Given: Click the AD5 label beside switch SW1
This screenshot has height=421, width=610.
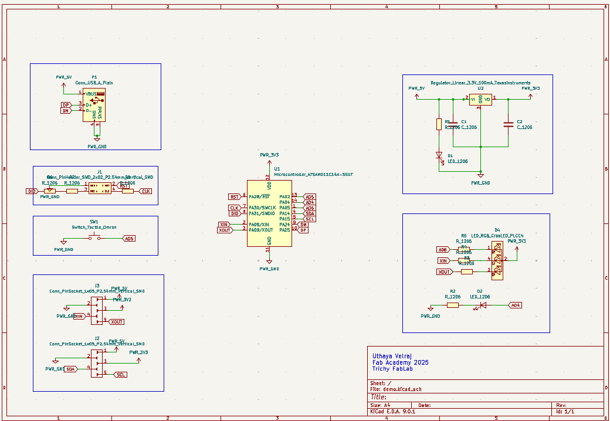Looking at the screenshot, I should click(129, 238).
